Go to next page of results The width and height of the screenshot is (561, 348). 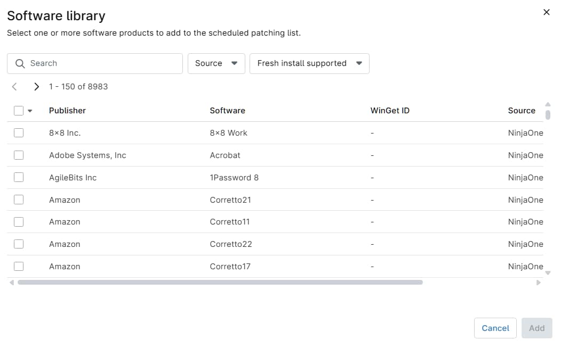36,87
